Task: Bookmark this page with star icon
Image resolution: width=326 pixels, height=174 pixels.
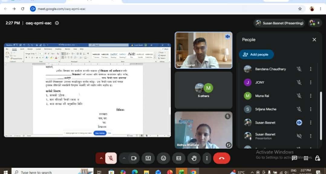Action: 300,9
